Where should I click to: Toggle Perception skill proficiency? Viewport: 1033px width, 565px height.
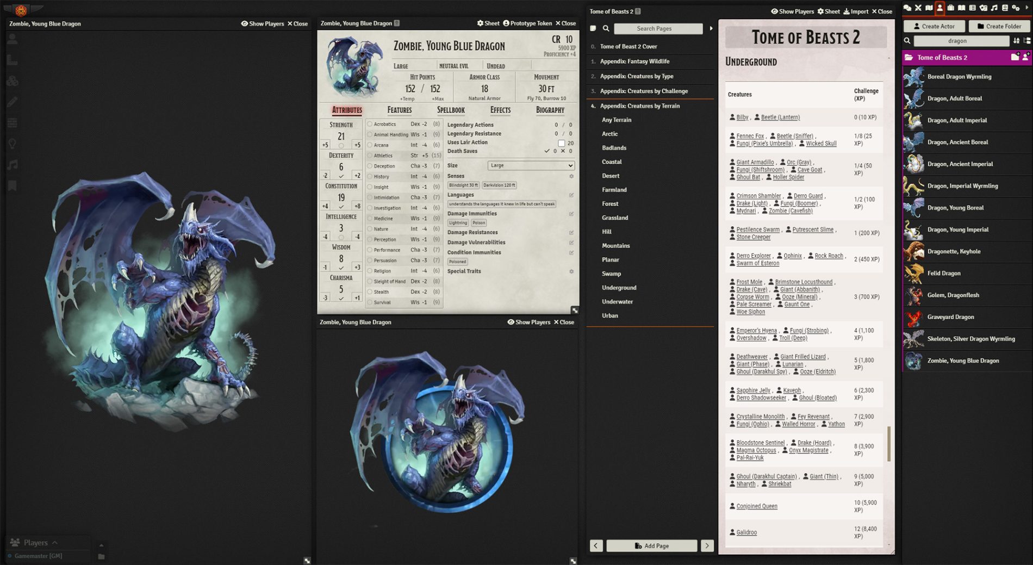click(370, 239)
